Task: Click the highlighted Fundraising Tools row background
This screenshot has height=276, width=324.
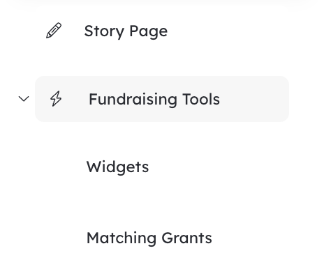Action: click(x=162, y=99)
